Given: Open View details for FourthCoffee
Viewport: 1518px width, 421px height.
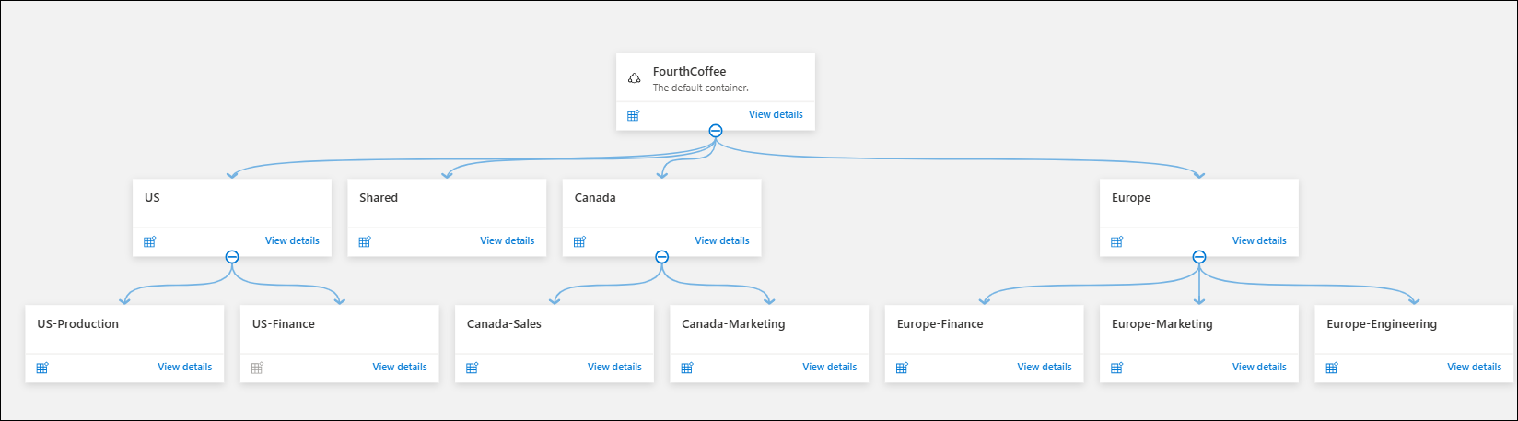Looking at the screenshot, I should (x=776, y=115).
